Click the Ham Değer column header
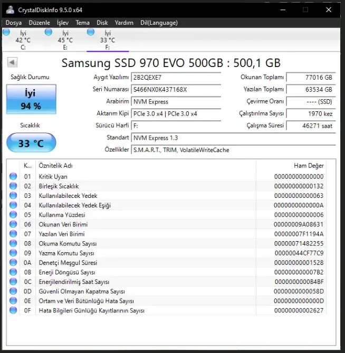The height and width of the screenshot is (353, 345). (x=291, y=166)
